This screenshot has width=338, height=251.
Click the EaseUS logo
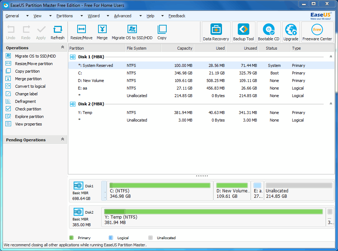click(x=320, y=16)
